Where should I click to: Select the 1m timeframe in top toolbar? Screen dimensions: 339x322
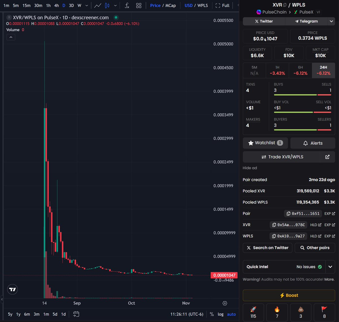[6, 5]
